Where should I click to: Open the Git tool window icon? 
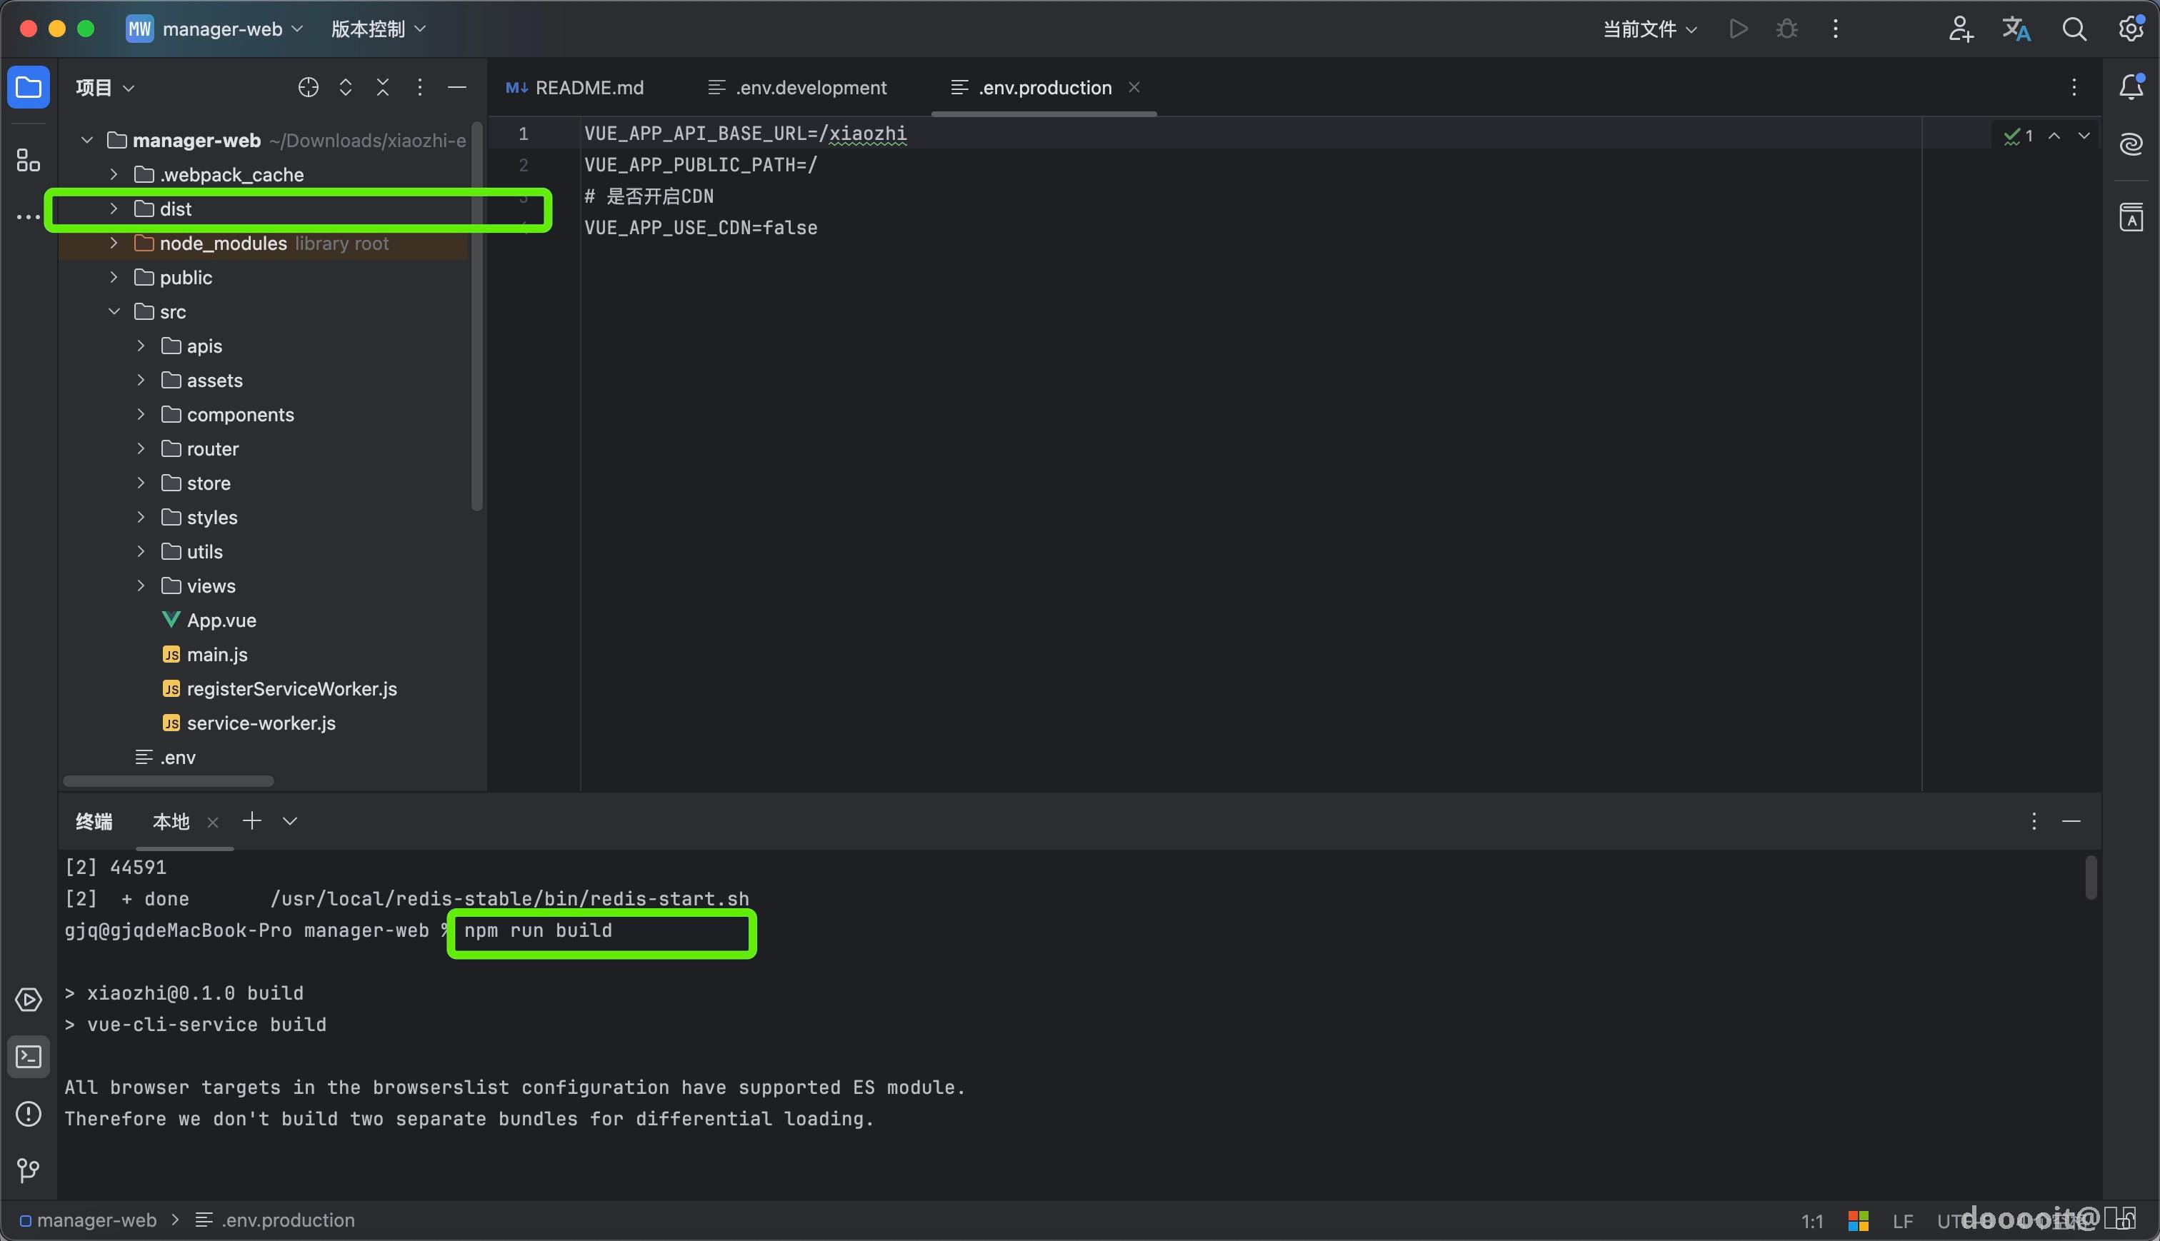28,1170
